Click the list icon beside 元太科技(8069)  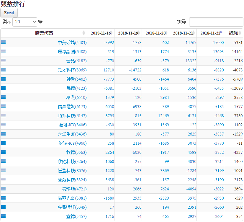click(x=4, y=70)
